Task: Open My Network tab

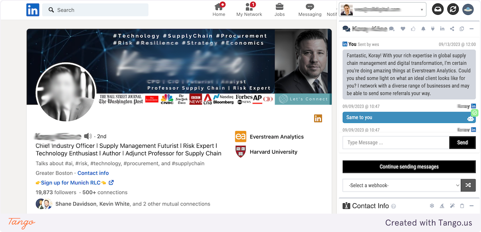Action: click(249, 10)
